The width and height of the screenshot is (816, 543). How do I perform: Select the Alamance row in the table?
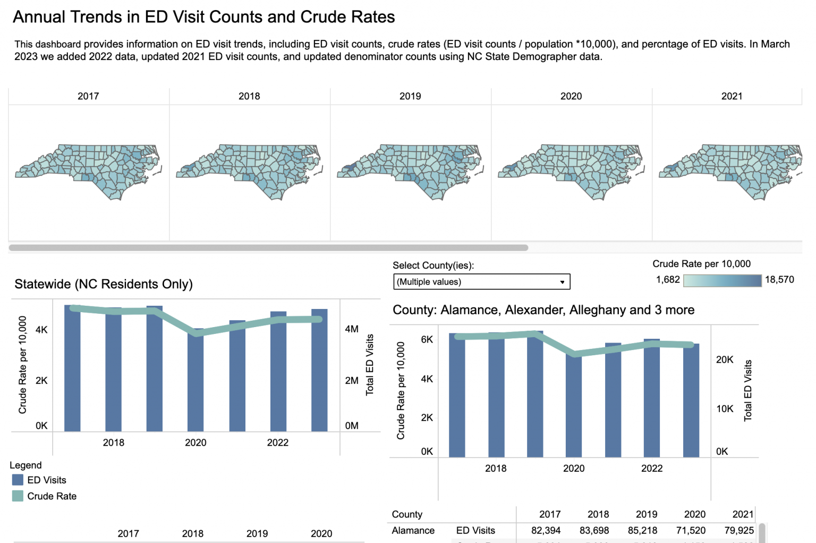413,530
